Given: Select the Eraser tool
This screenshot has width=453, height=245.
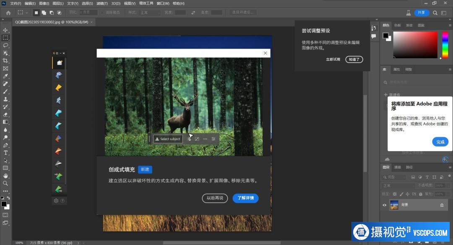Looking at the screenshot, I should [x=5, y=115].
